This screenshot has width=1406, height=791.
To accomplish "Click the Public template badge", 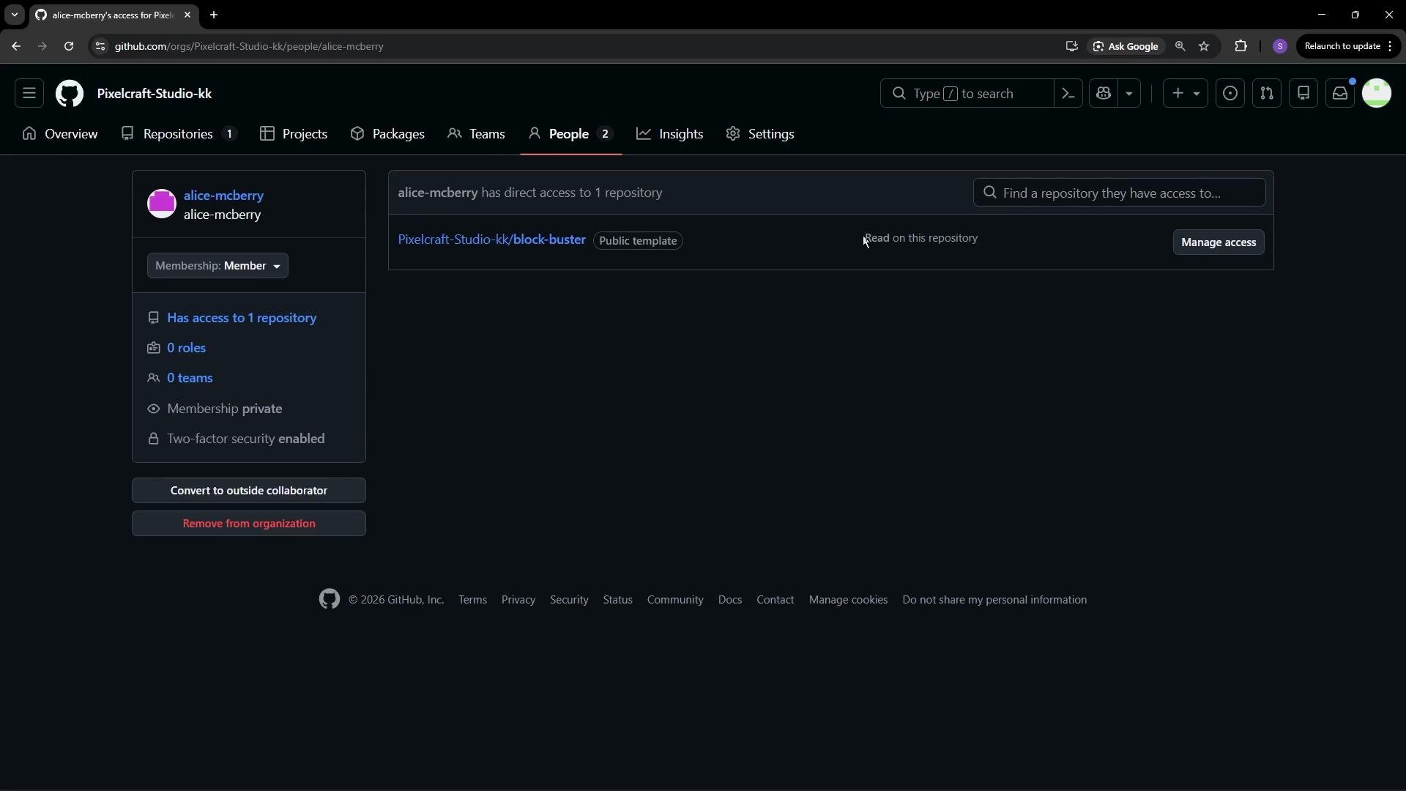I will coord(638,241).
